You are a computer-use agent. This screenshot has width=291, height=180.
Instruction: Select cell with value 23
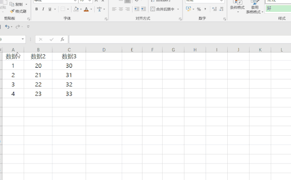[38, 94]
